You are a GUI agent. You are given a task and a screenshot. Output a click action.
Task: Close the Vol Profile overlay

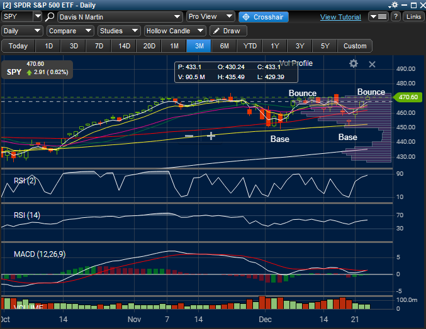click(x=372, y=64)
